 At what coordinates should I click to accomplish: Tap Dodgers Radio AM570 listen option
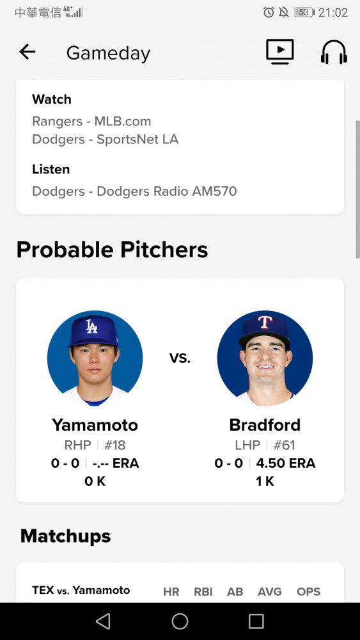point(134,191)
